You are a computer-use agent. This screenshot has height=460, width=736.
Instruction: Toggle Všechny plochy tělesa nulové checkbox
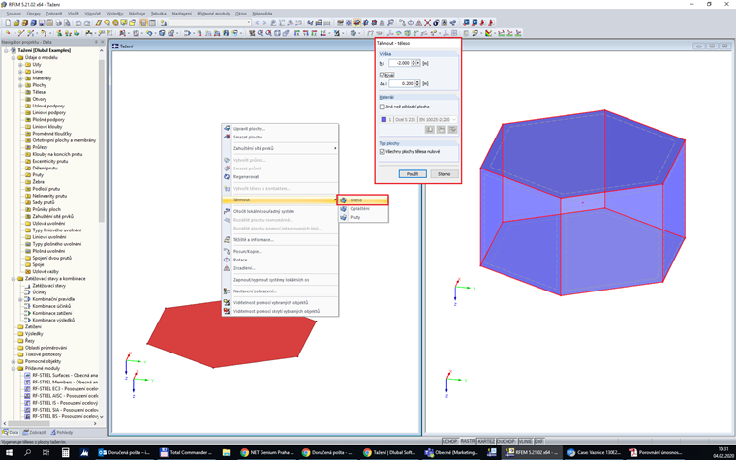[383, 152]
